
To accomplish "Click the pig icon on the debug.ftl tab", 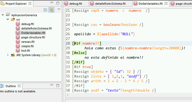I will coord(66,4).
